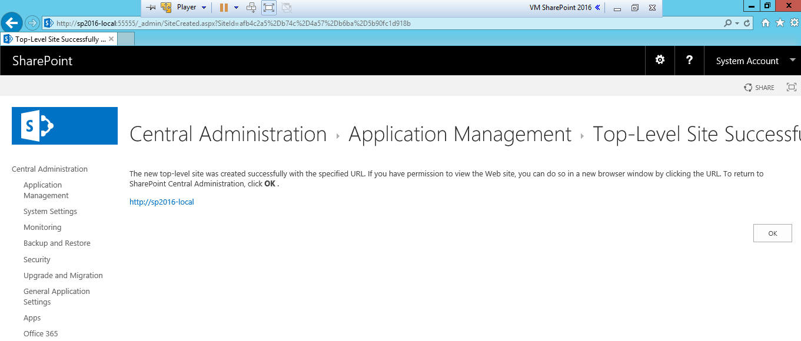Open Upgrade and Migration in left navigation
The height and width of the screenshot is (341, 801).
coord(63,275)
